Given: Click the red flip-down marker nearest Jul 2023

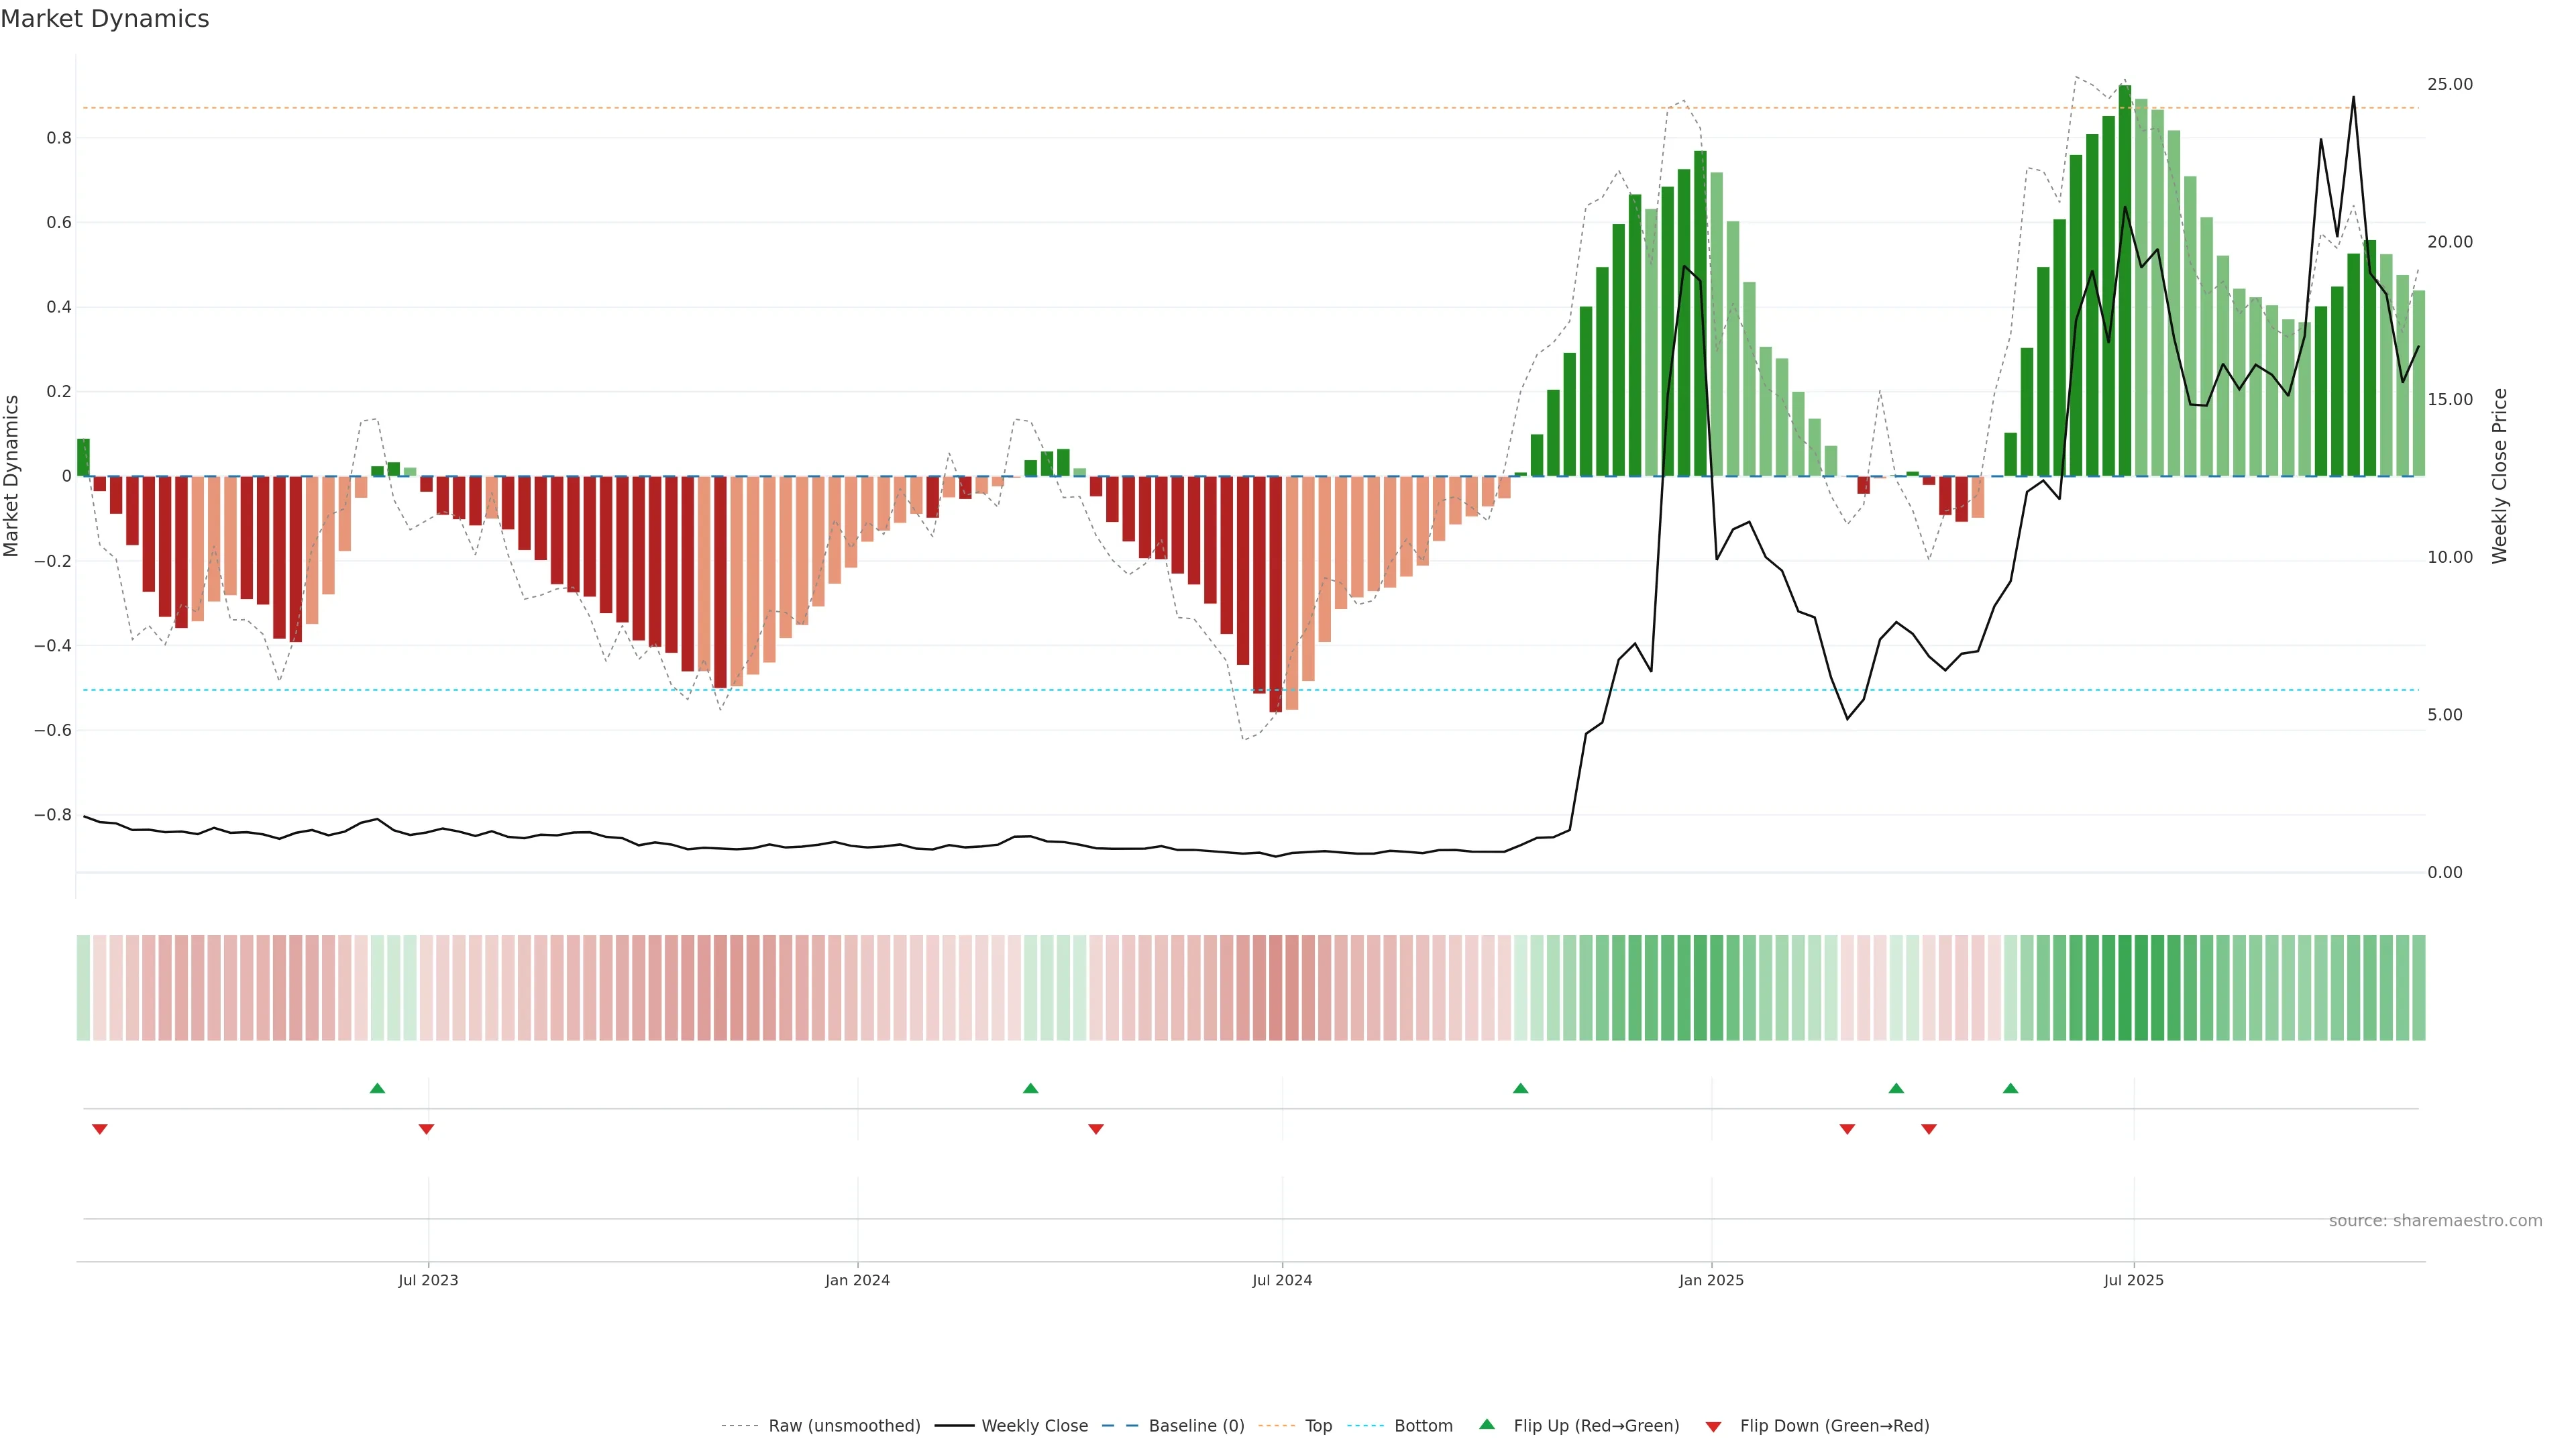Looking at the screenshot, I should (x=426, y=1129).
